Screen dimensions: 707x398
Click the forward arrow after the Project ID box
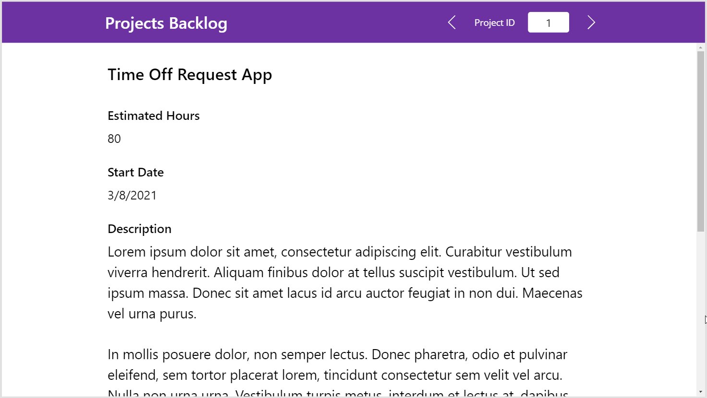click(x=591, y=22)
